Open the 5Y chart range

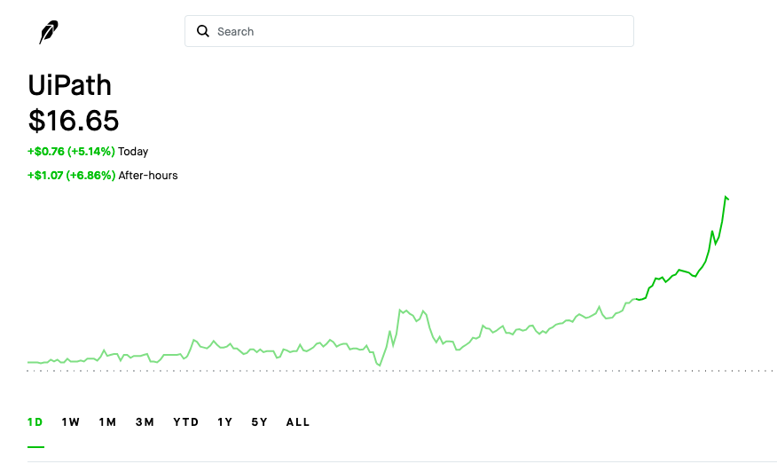[259, 422]
